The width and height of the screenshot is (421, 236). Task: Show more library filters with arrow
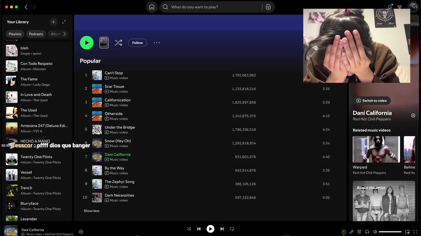[x=64, y=34]
